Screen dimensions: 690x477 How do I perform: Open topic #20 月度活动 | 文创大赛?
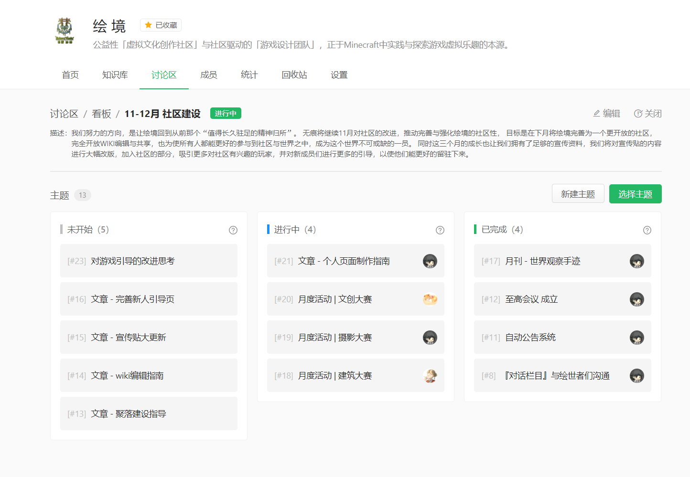click(356, 299)
